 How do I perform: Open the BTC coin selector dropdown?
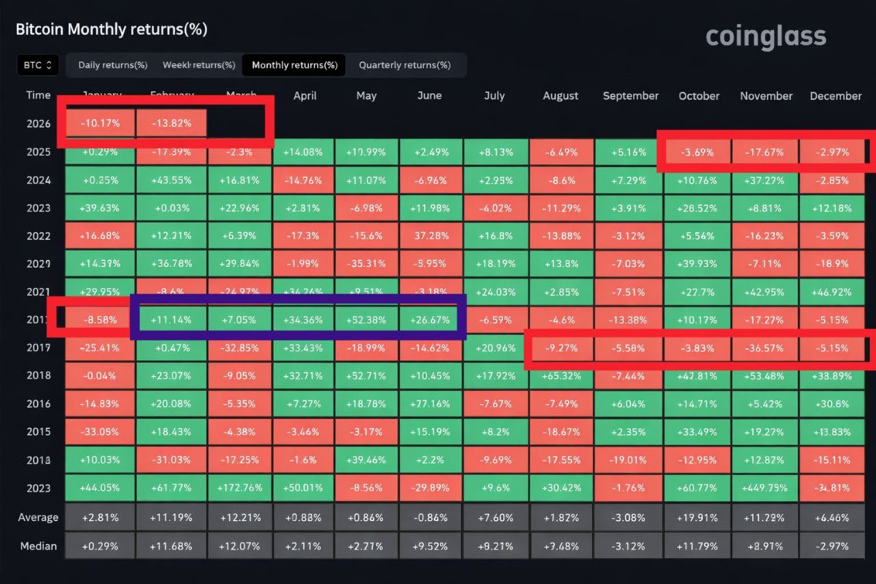point(38,64)
